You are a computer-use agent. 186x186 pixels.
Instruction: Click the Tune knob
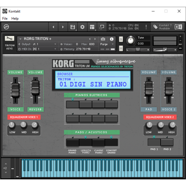coord(131,41)
